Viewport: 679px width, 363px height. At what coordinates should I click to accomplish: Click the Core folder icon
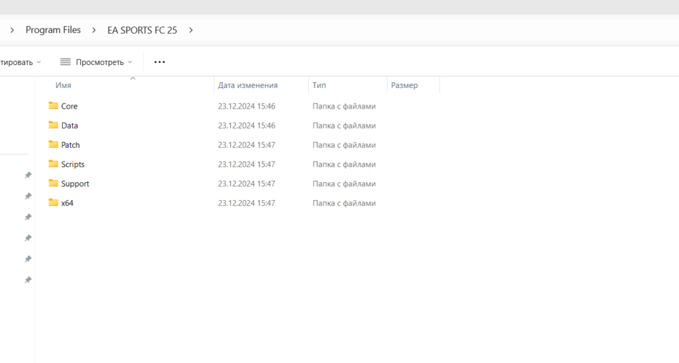(54, 106)
